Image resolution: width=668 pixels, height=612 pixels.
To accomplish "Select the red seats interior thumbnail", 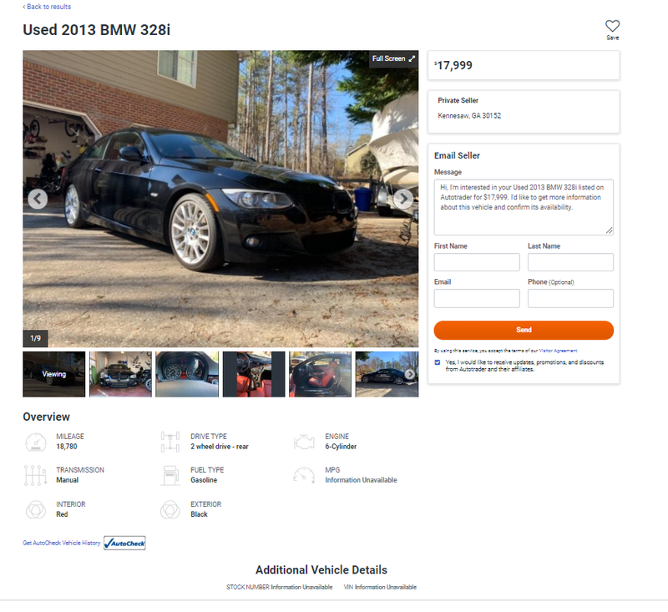I will 254,374.
